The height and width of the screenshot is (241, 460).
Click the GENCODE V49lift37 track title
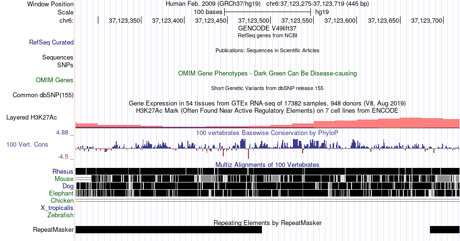[x=267, y=29]
